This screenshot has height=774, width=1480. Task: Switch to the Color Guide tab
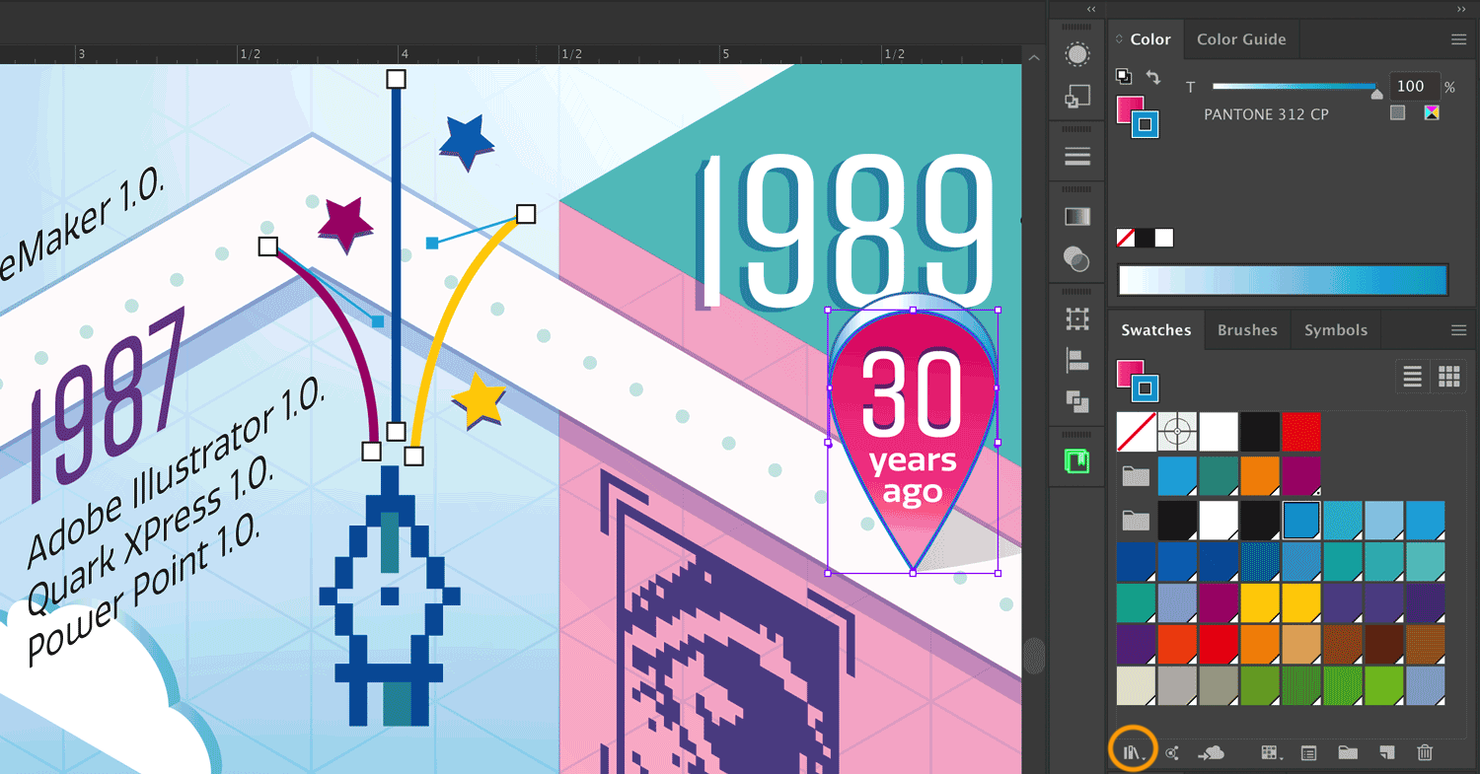pyautogui.click(x=1240, y=38)
